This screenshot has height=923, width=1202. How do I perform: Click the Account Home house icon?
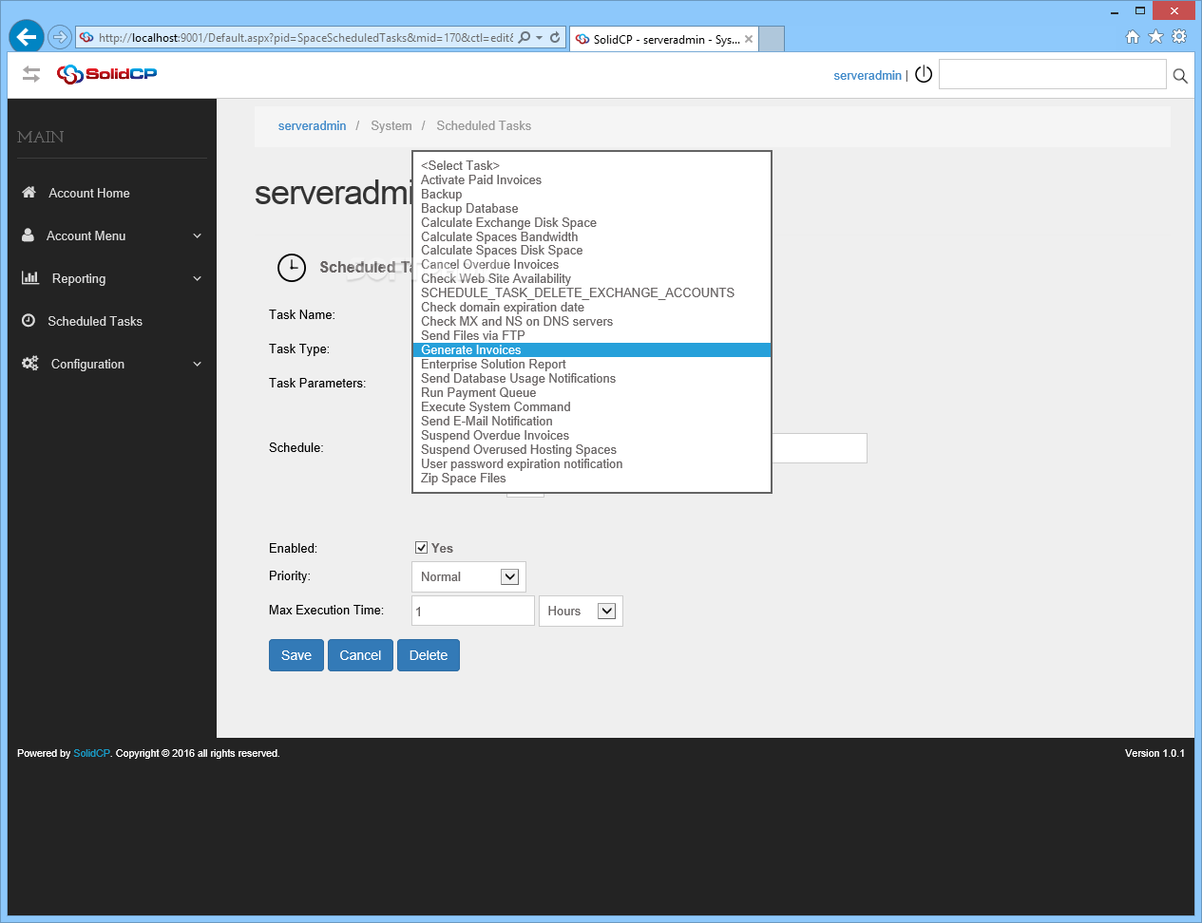pyautogui.click(x=29, y=192)
